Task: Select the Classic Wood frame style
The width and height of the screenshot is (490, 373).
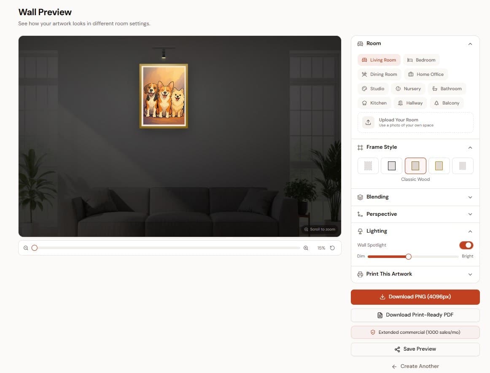Action: click(x=415, y=166)
